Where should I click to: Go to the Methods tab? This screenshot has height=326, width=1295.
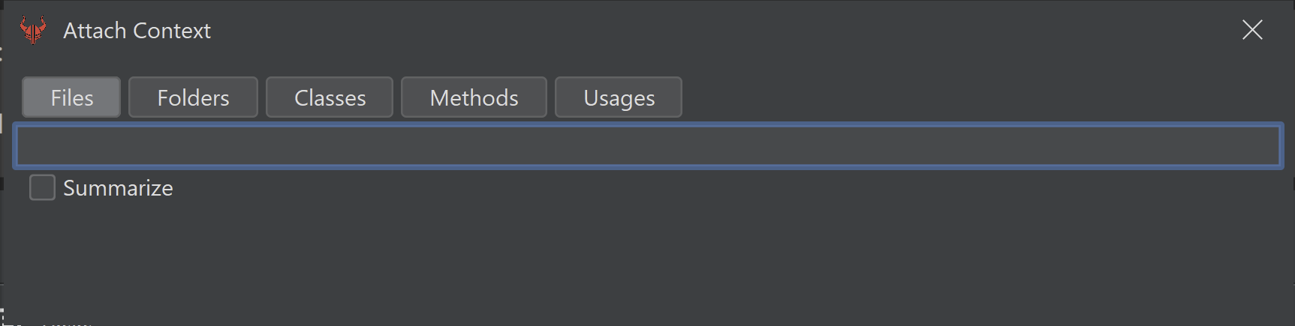click(x=474, y=97)
